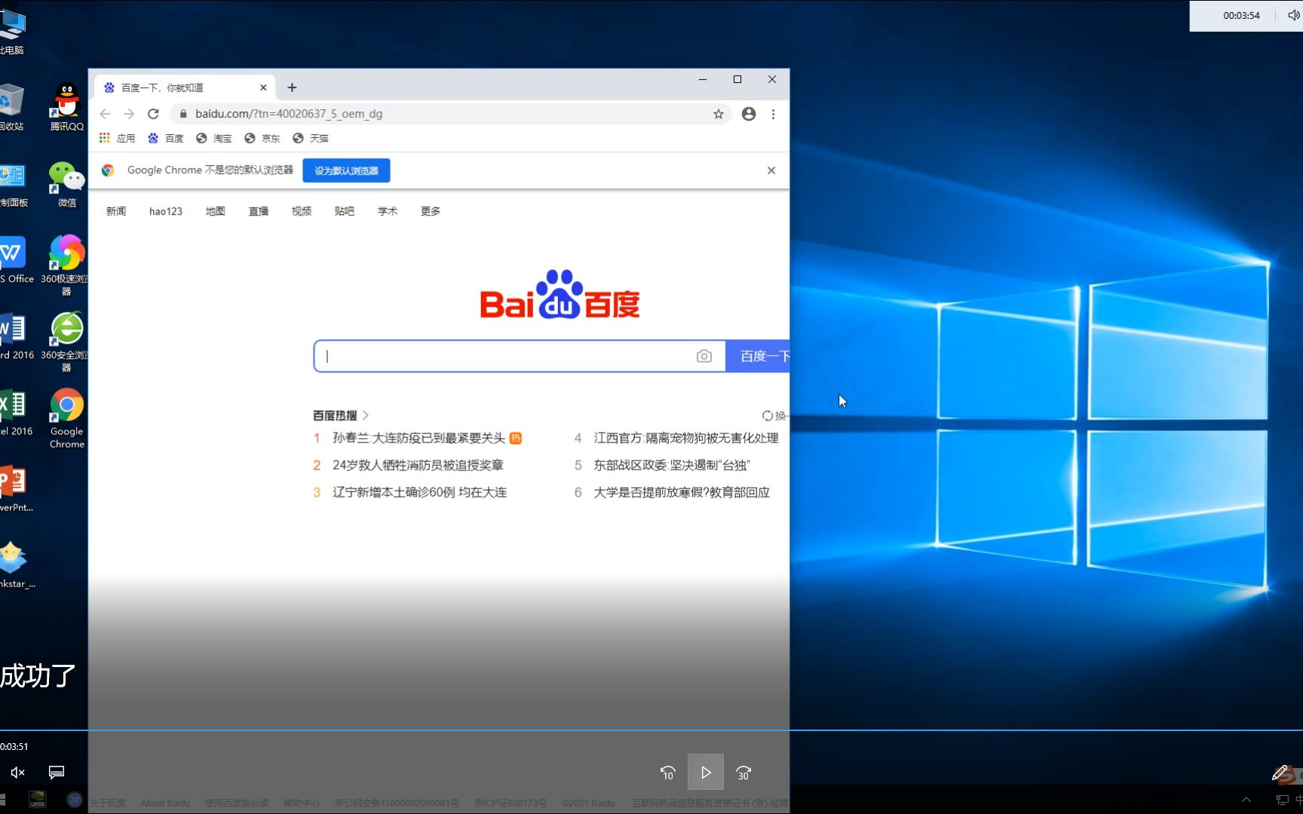Click the address bar URL field

point(452,114)
